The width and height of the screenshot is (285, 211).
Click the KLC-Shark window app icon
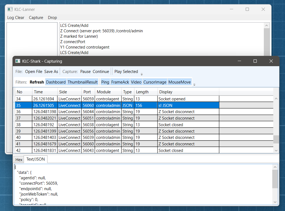click(x=18, y=61)
